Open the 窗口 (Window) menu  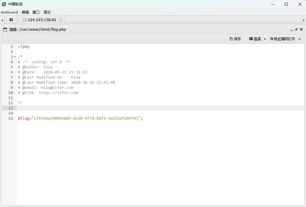click(36, 12)
